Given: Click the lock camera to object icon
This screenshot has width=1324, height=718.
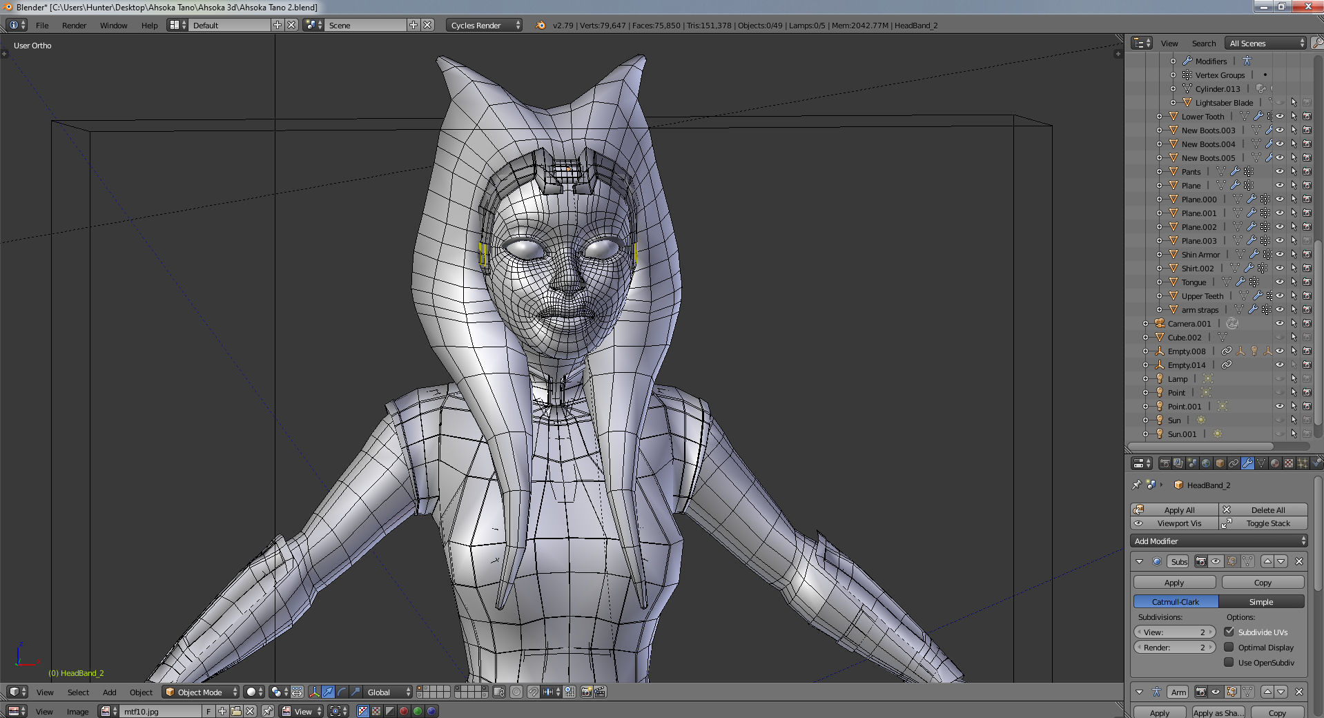Looking at the screenshot, I should click(x=499, y=692).
